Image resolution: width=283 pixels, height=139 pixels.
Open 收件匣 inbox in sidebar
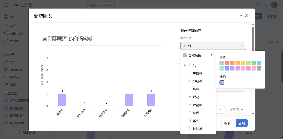click(15, 41)
